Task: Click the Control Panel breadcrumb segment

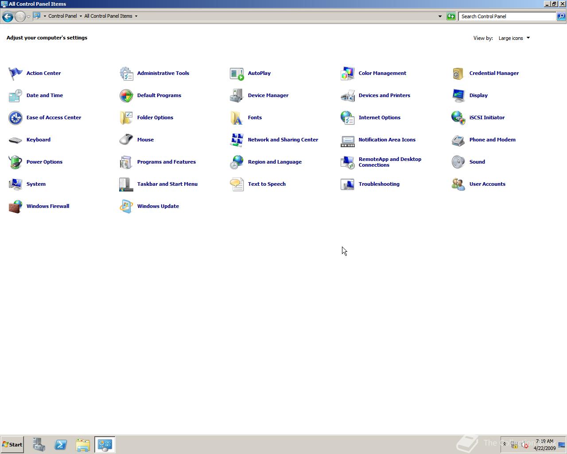Action: point(62,16)
